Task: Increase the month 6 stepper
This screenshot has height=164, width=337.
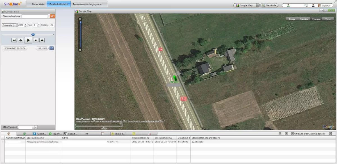Action: click(39, 24)
